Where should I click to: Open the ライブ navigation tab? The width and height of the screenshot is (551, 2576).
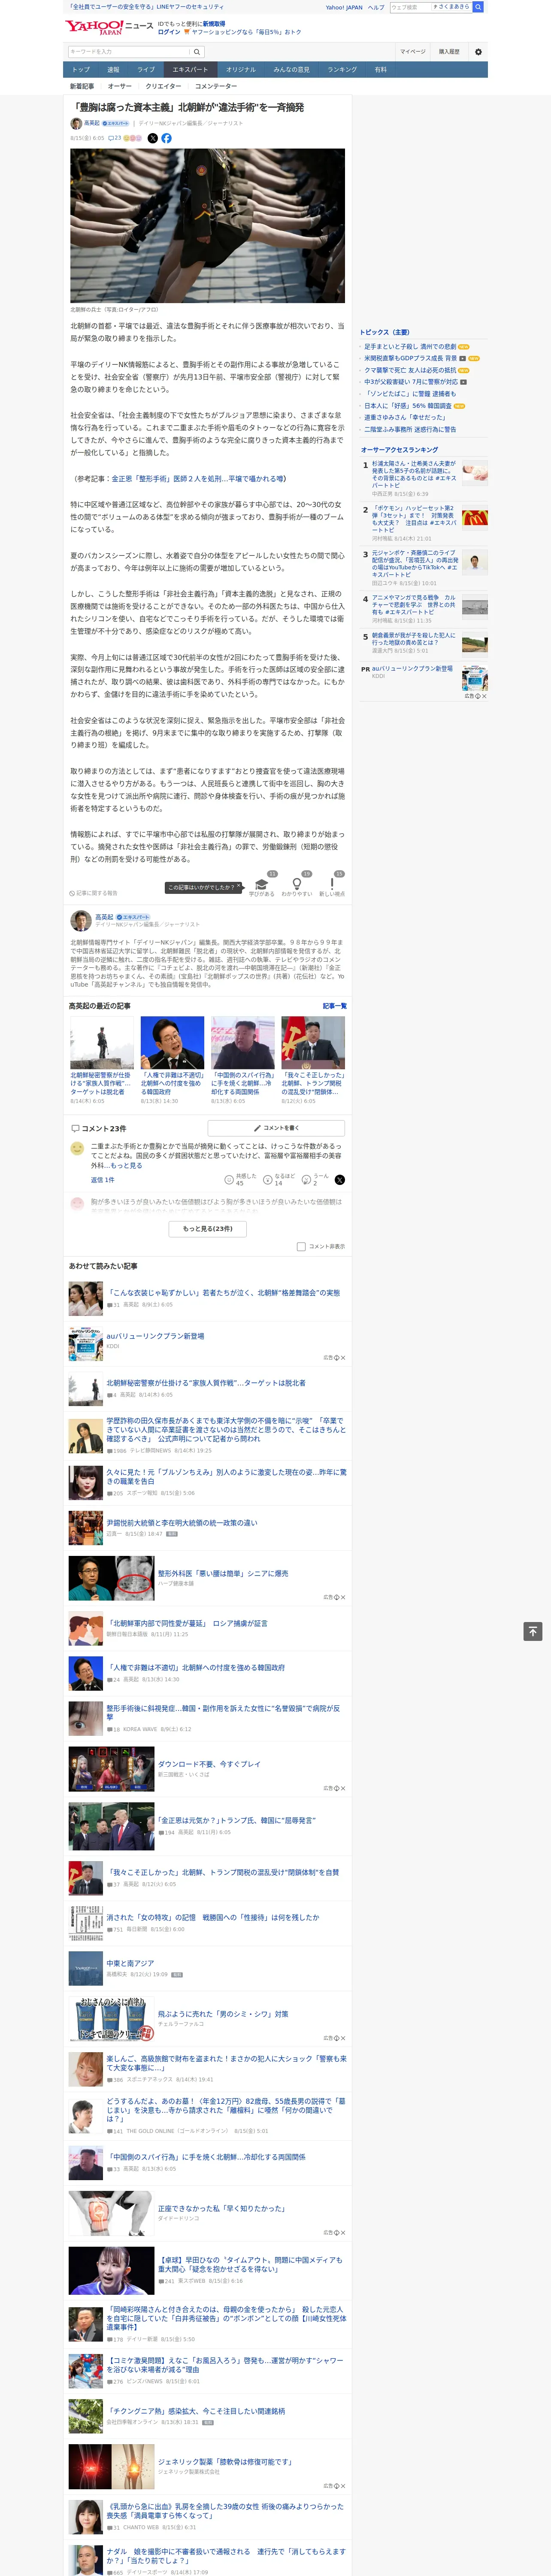click(x=146, y=70)
